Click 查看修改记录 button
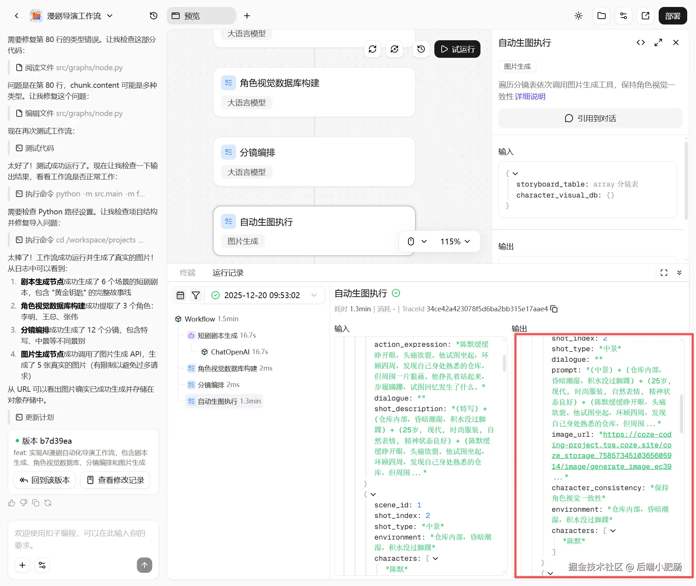The height and width of the screenshot is (586, 696). tap(115, 480)
